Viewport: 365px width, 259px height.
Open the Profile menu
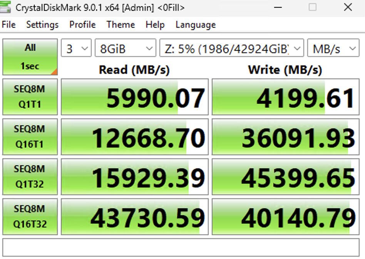pyautogui.click(x=82, y=25)
